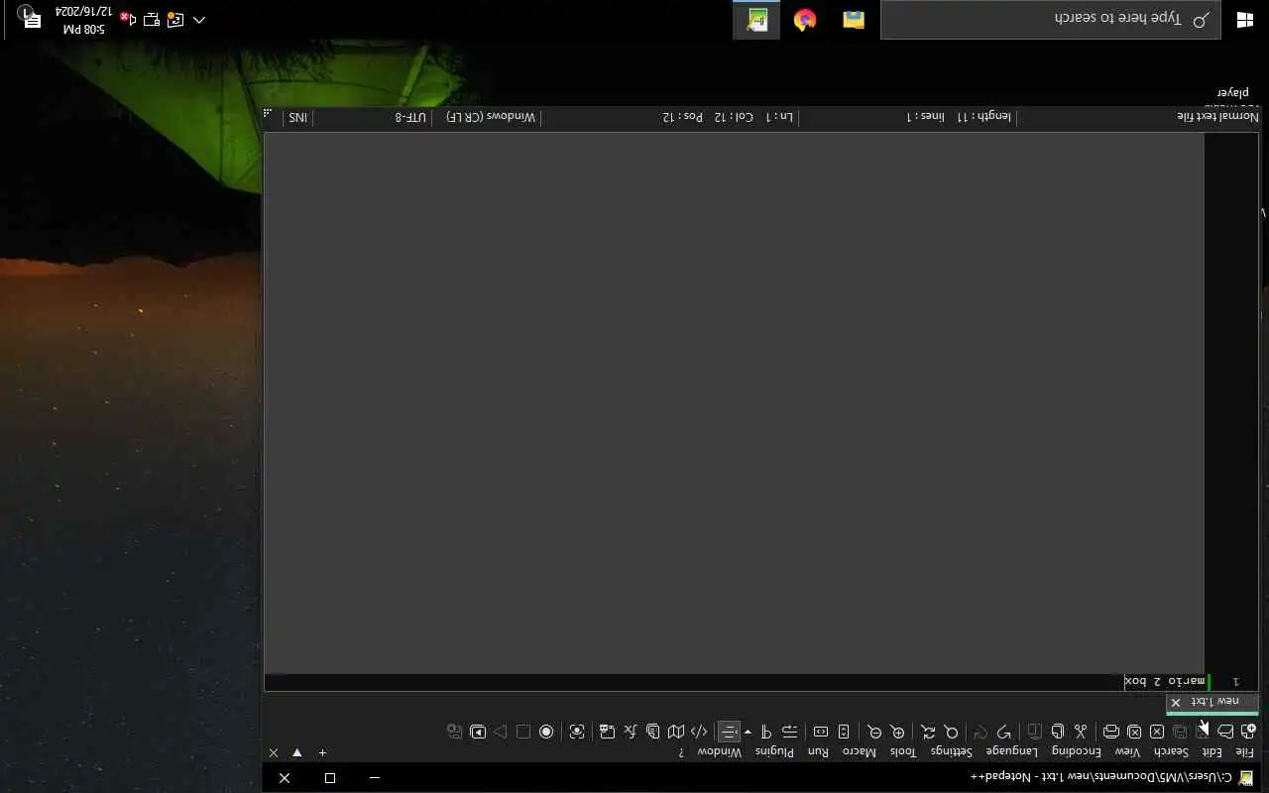Click the macro Playback triangle icon

point(501,732)
